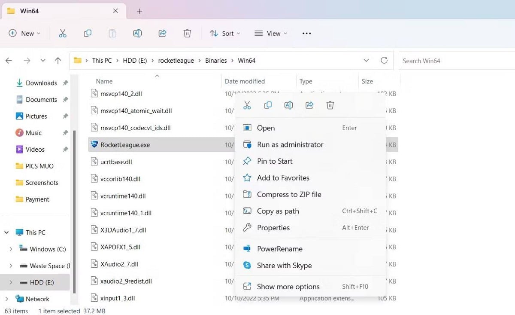The image size is (515, 315).
Task: Open the View dropdown menu
Action: pyautogui.click(x=271, y=34)
